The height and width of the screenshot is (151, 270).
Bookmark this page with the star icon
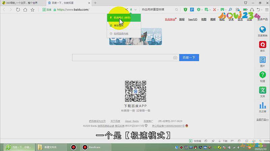(32, 10)
